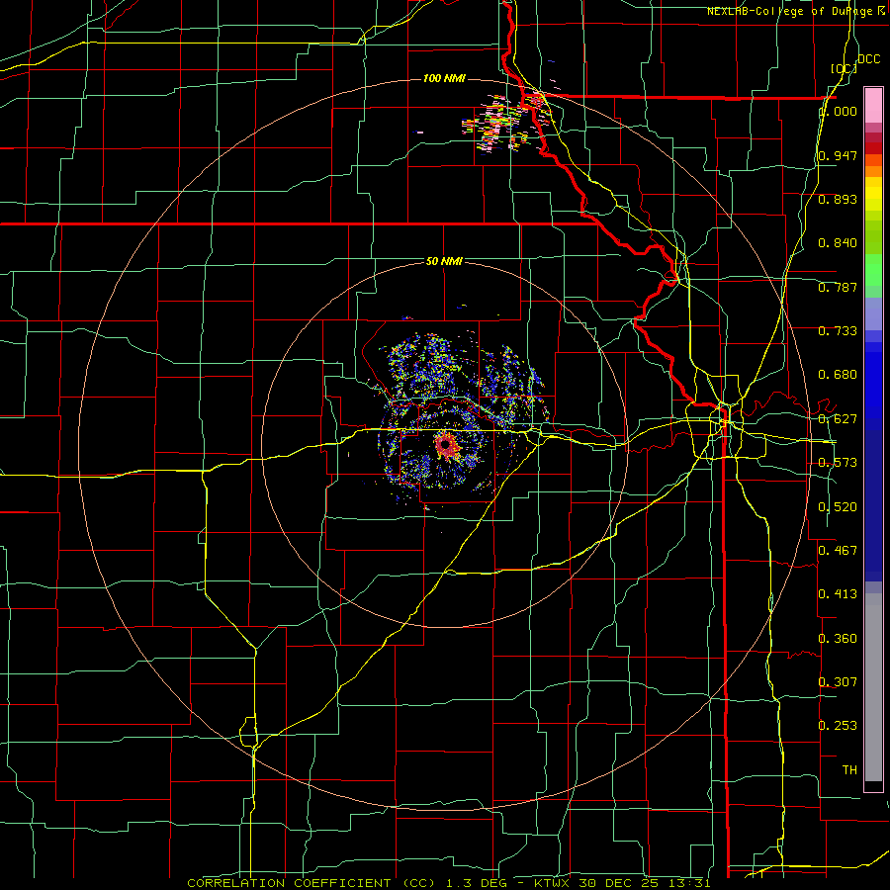Pick the pink swatch at the color bar top

point(873,105)
